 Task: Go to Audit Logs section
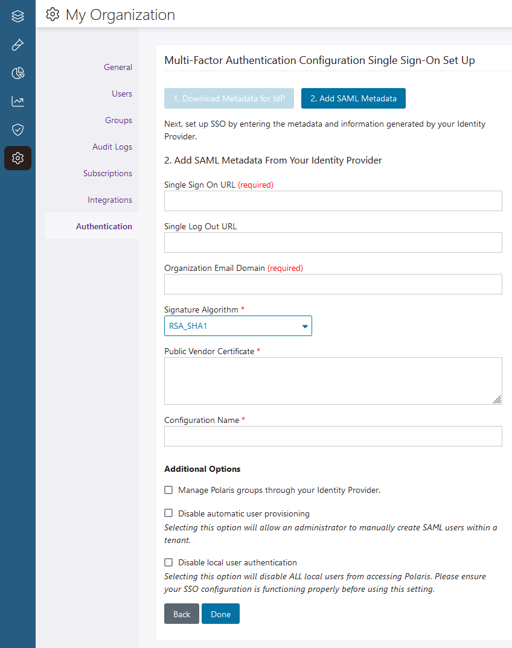coord(112,147)
